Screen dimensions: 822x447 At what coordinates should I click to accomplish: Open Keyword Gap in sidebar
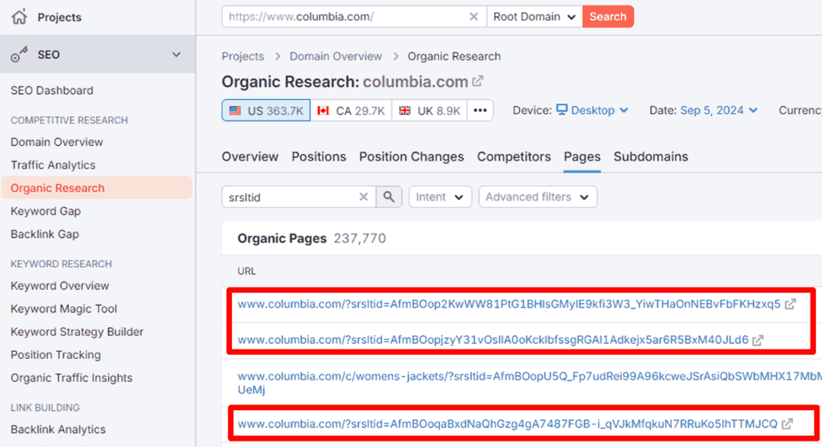(x=46, y=211)
